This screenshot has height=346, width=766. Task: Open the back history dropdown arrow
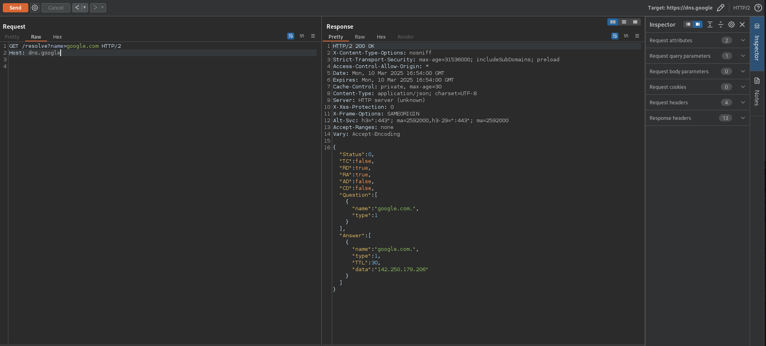coord(85,8)
